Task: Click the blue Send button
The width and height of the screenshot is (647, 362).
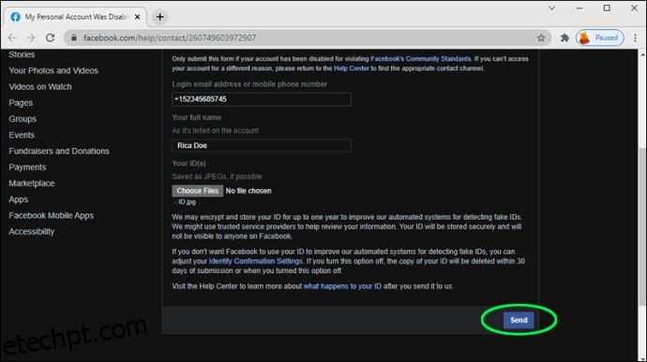Action: coord(519,320)
